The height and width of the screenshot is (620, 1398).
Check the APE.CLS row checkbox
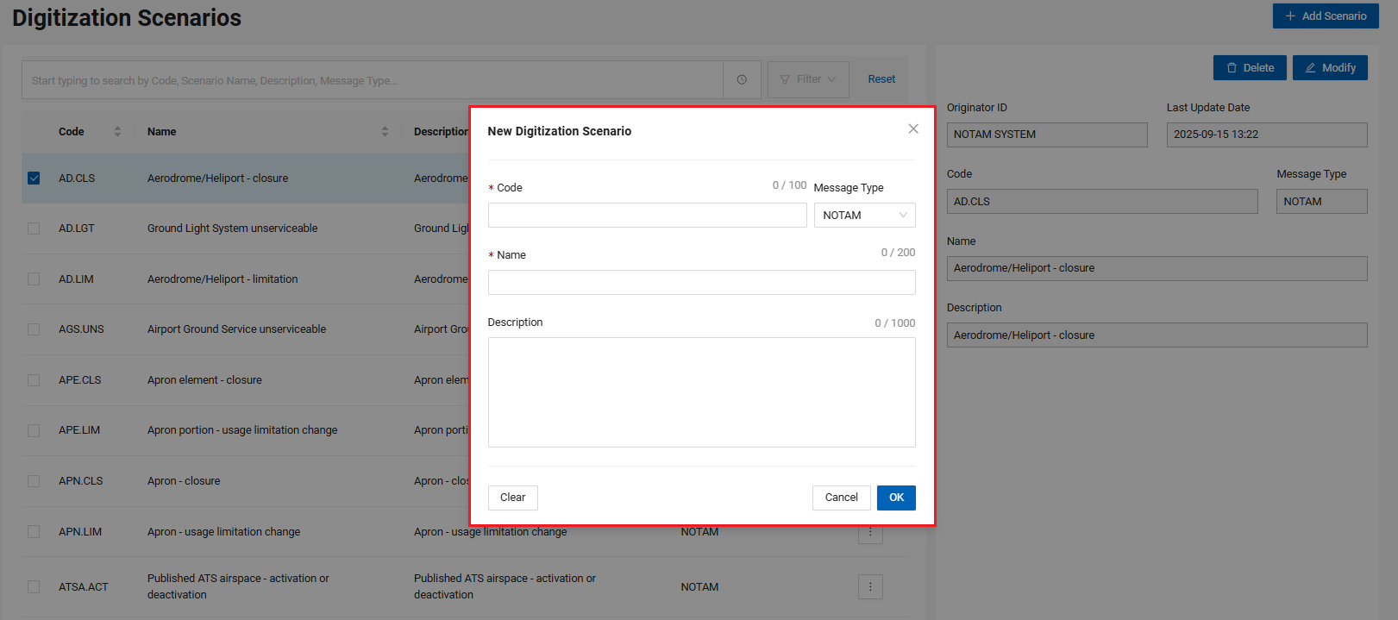pos(34,380)
